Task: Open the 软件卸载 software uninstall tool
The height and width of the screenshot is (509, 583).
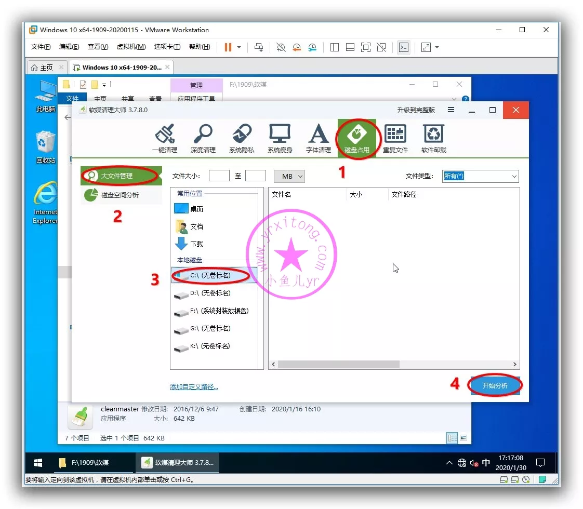Action: [433, 138]
